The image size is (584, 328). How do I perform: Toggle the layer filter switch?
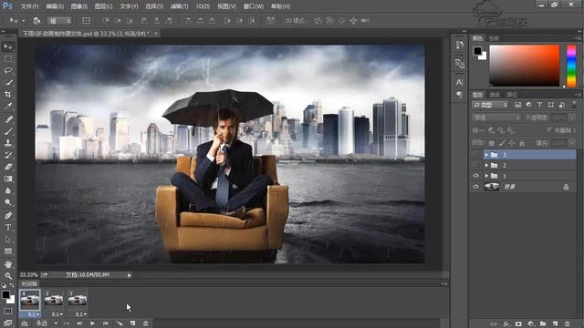click(574, 105)
